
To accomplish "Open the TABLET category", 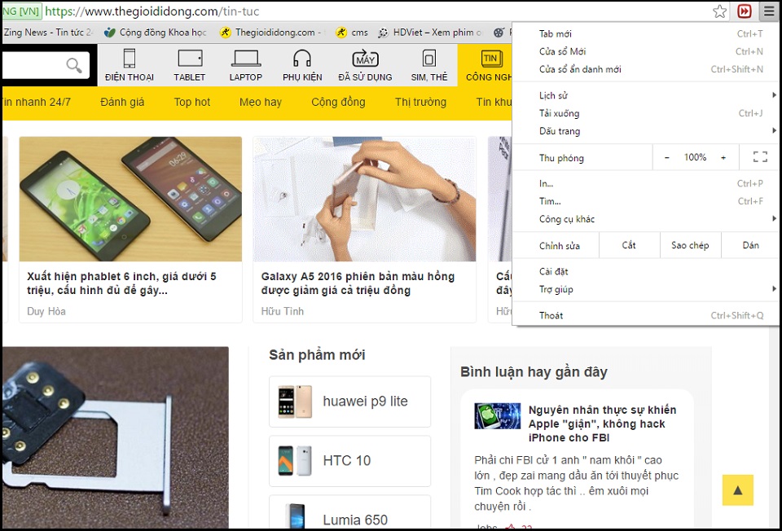I will [x=190, y=65].
